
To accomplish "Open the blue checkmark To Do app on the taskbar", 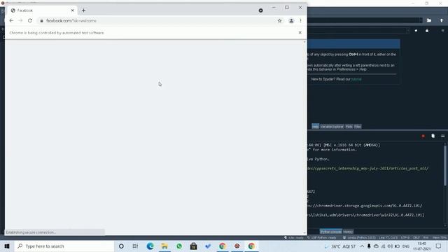I will (208, 246).
